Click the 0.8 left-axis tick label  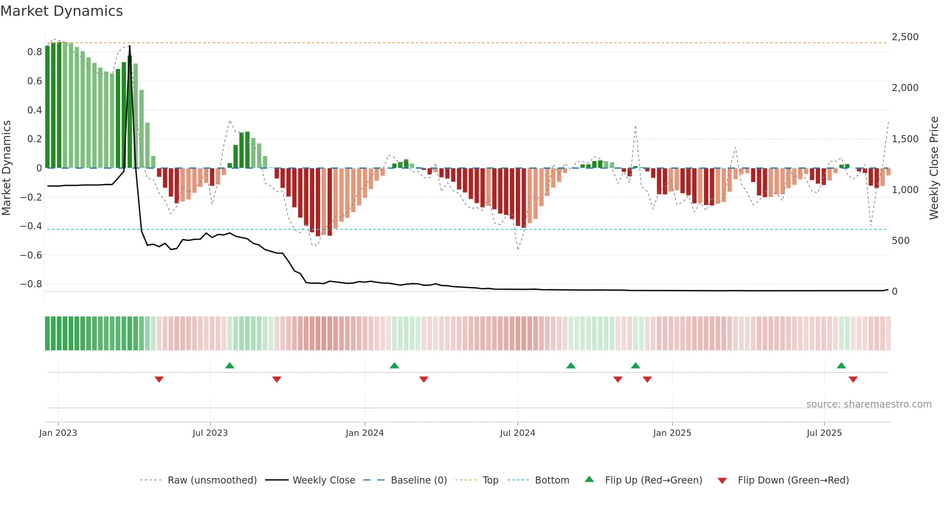click(35, 52)
